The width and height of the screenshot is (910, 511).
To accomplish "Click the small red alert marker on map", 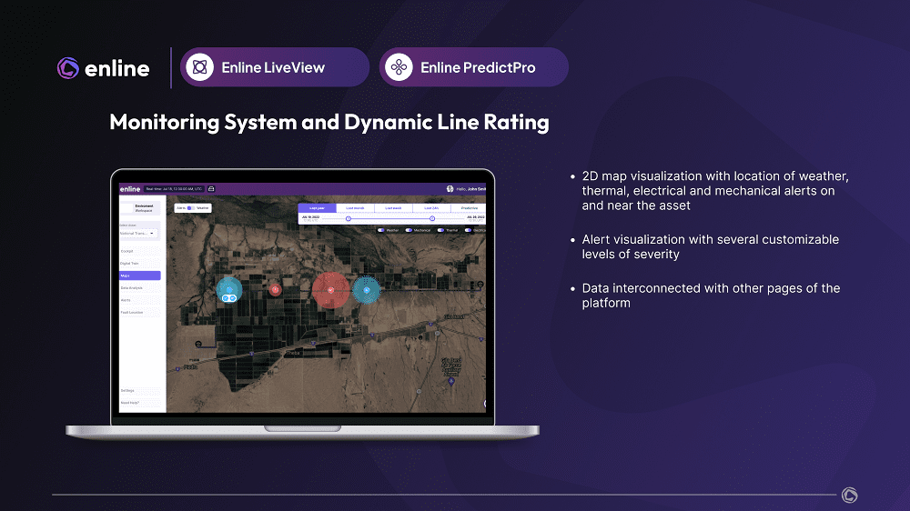I will (275, 289).
